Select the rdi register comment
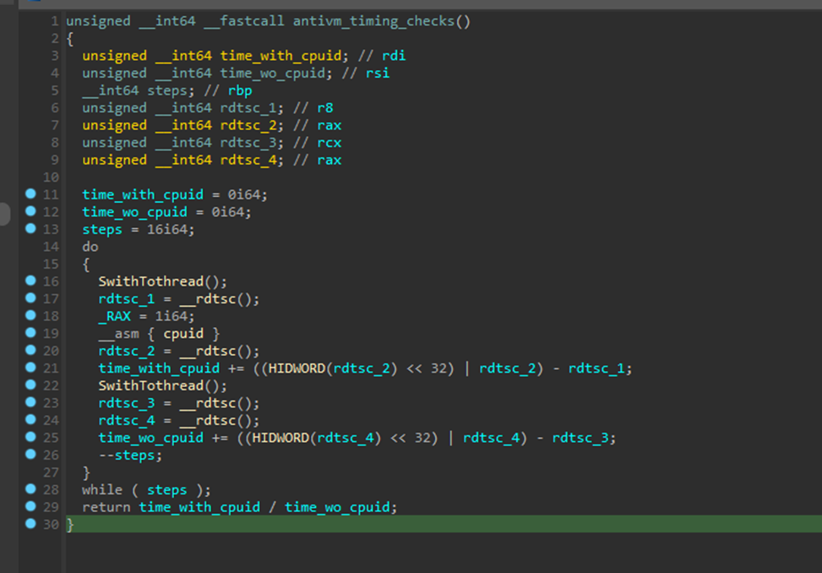This screenshot has width=822, height=573. coord(394,56)
